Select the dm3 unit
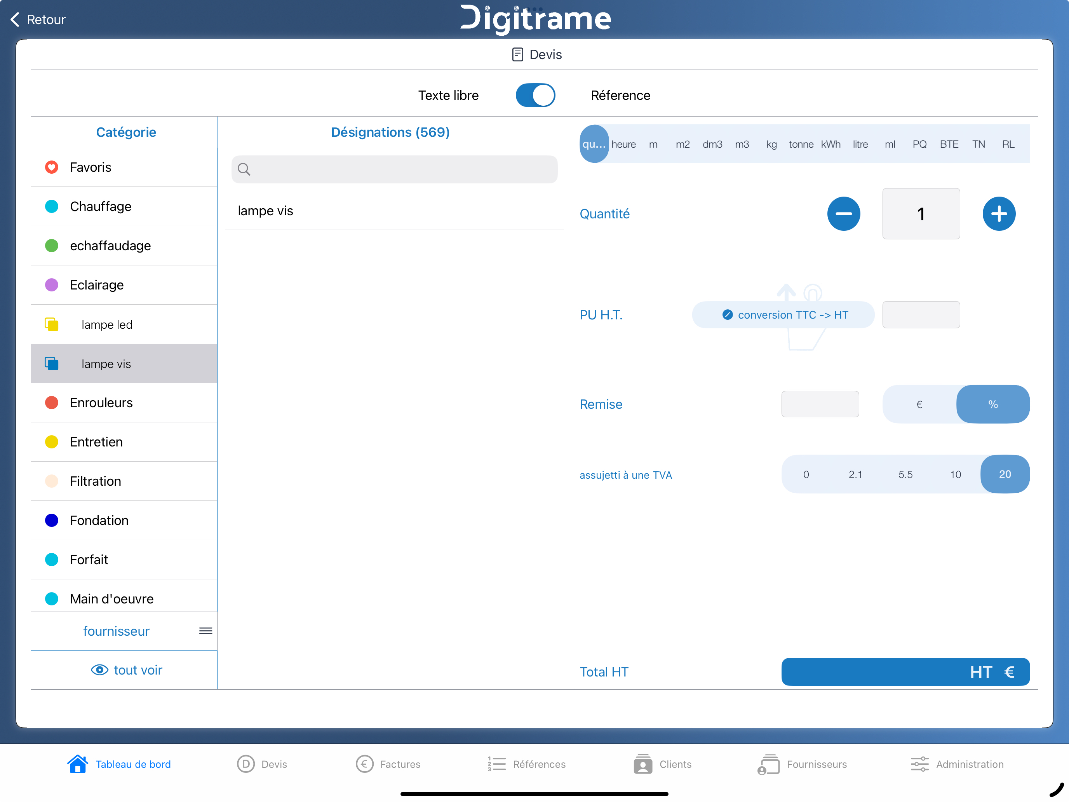1069x802 pixels. (712, 144)
